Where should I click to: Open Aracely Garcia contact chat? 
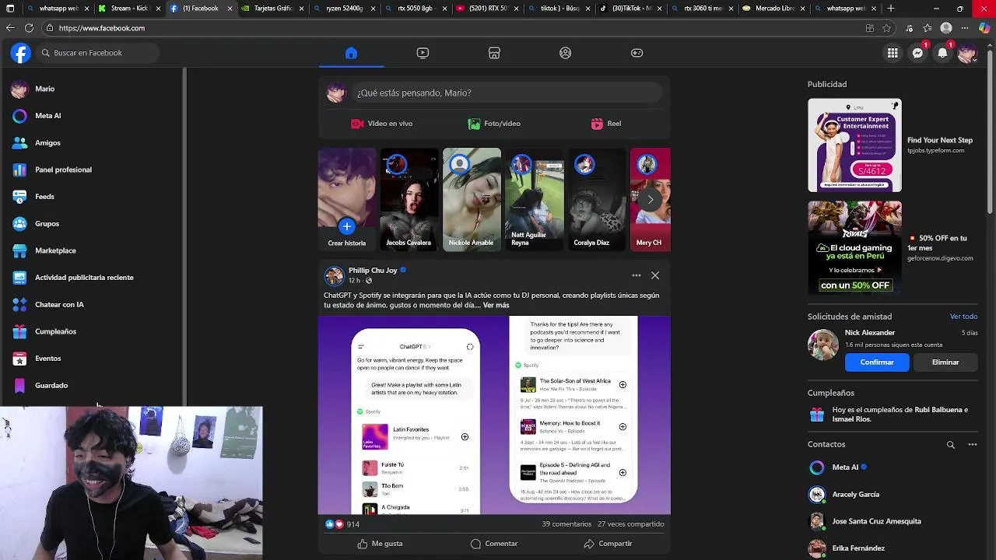point(893,495)
